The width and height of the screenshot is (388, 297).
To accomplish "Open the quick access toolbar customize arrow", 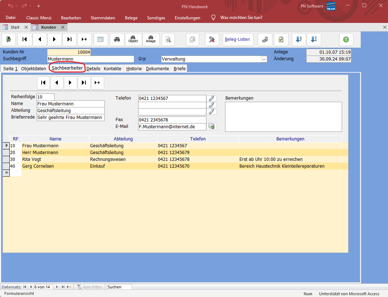I will tap(39, 6).
